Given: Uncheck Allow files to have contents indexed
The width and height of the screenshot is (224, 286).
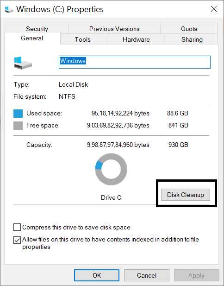Looking at the screenshot, I should 17,240.
